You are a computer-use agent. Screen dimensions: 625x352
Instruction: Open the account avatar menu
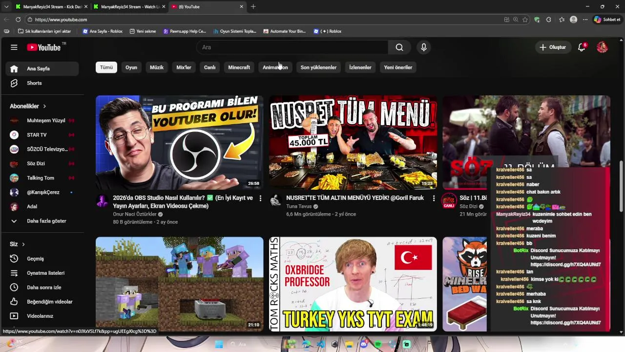pos(602,47)
